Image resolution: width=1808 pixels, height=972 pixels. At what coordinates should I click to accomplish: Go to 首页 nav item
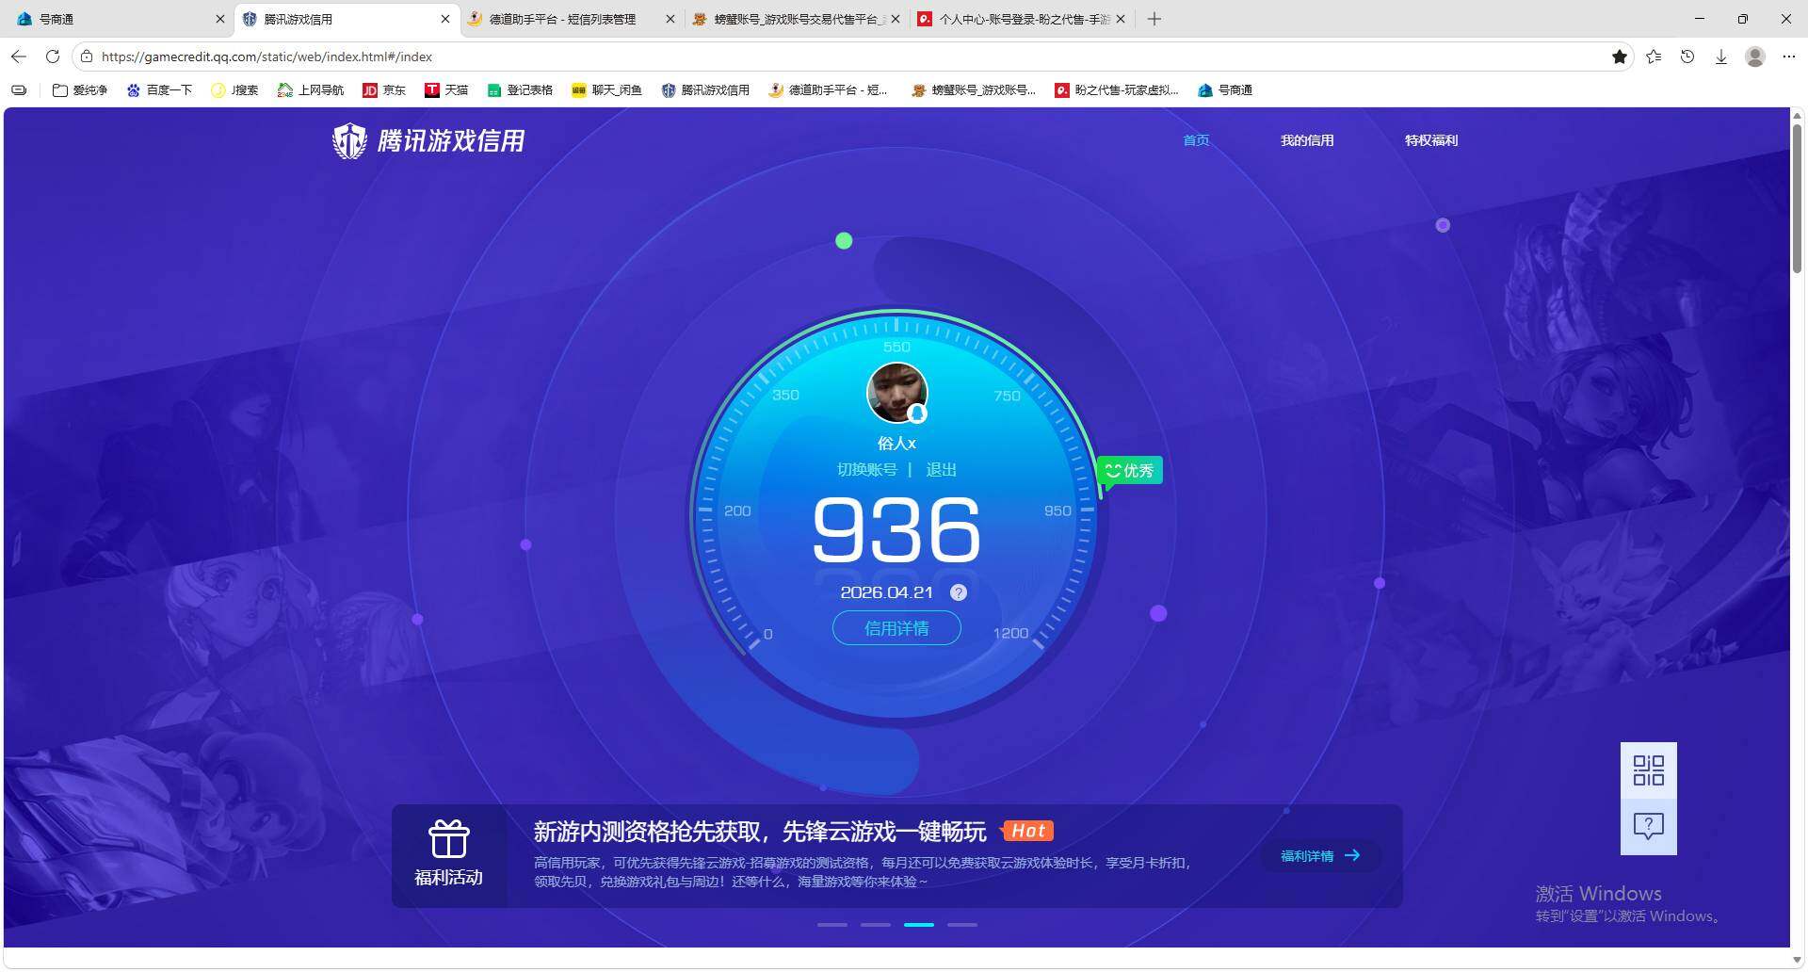tap(1196, 140)
